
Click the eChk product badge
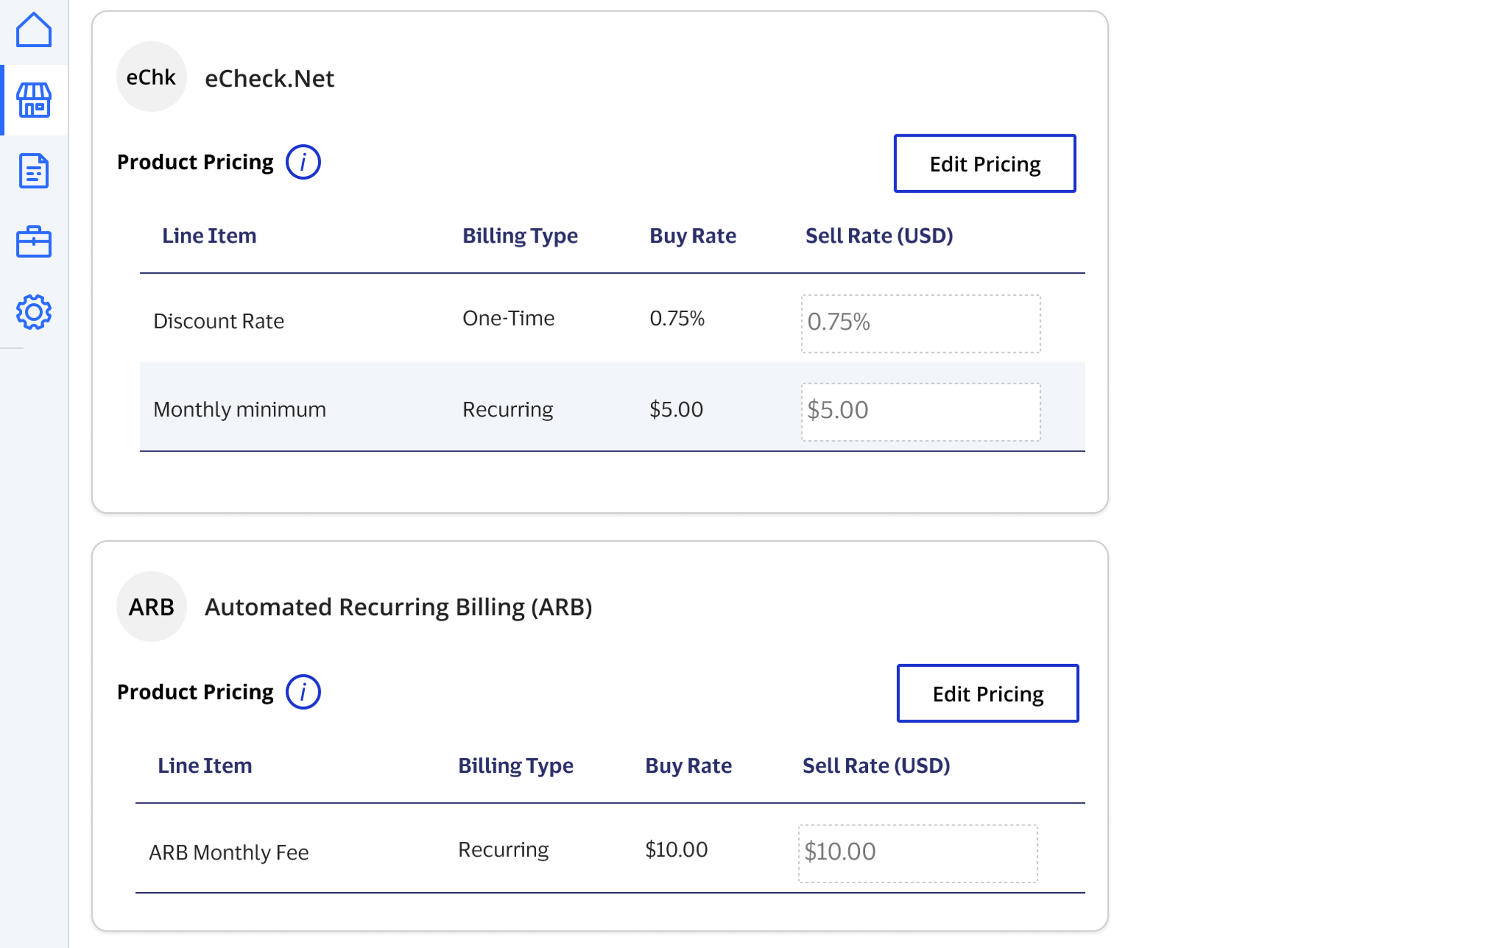click(x=151, y=77)
